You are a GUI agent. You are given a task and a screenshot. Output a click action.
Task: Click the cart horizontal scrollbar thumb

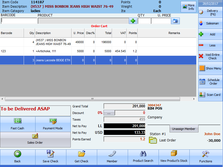pos(93,99)
